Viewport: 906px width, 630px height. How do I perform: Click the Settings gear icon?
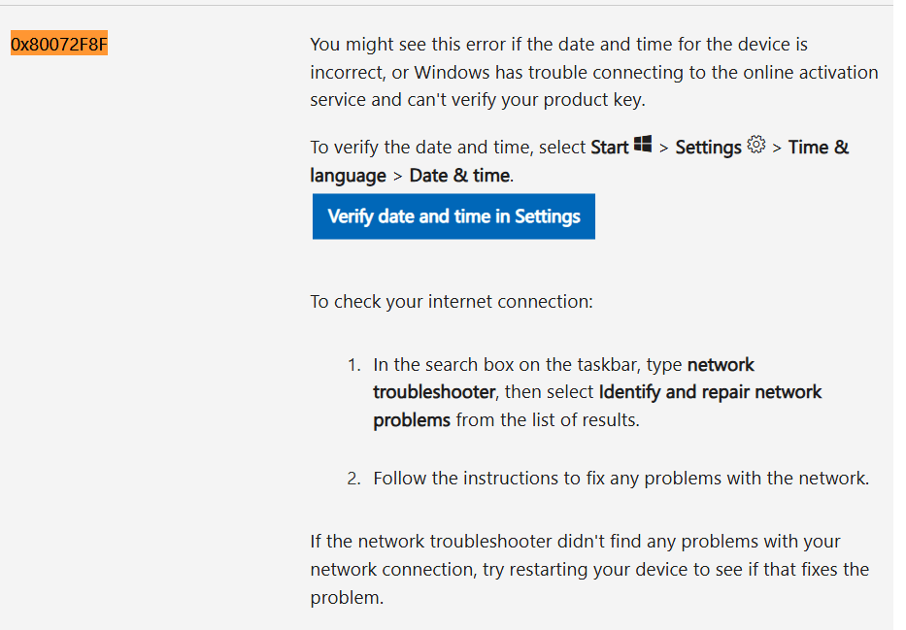[755, 145]
